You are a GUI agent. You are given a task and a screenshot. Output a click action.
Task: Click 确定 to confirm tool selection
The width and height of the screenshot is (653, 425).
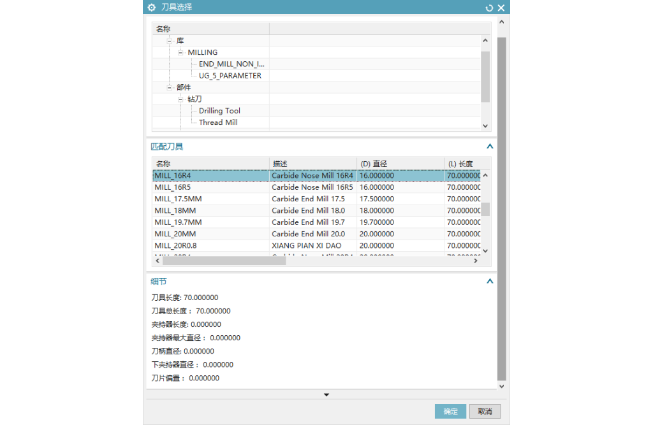[450, 412]
